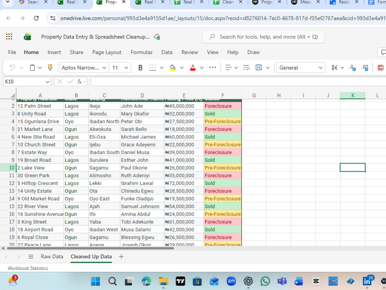Expand the fill color dropdown arrow
This screenshot has height=290, width=386.
[x=182, y=68]
